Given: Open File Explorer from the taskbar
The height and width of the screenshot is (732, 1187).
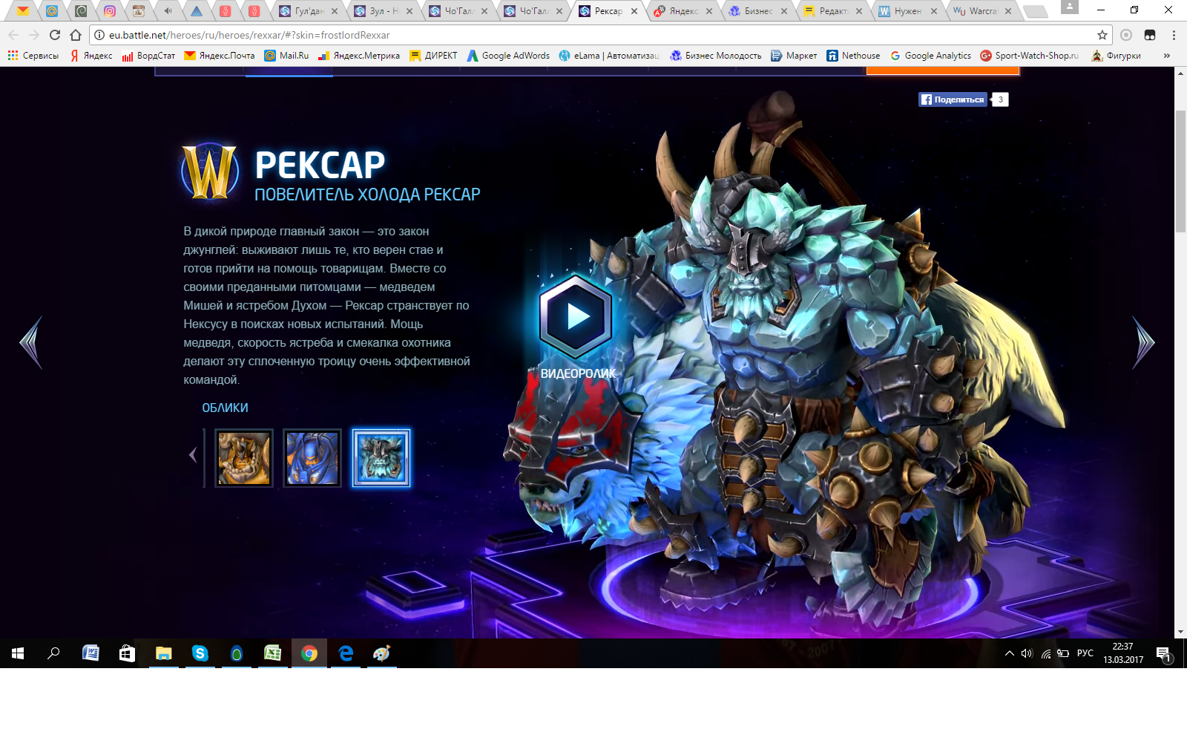Looking at the screenshot, I should coord(163,653).
